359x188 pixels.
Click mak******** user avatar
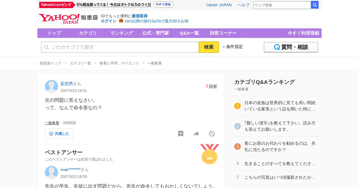51,172
